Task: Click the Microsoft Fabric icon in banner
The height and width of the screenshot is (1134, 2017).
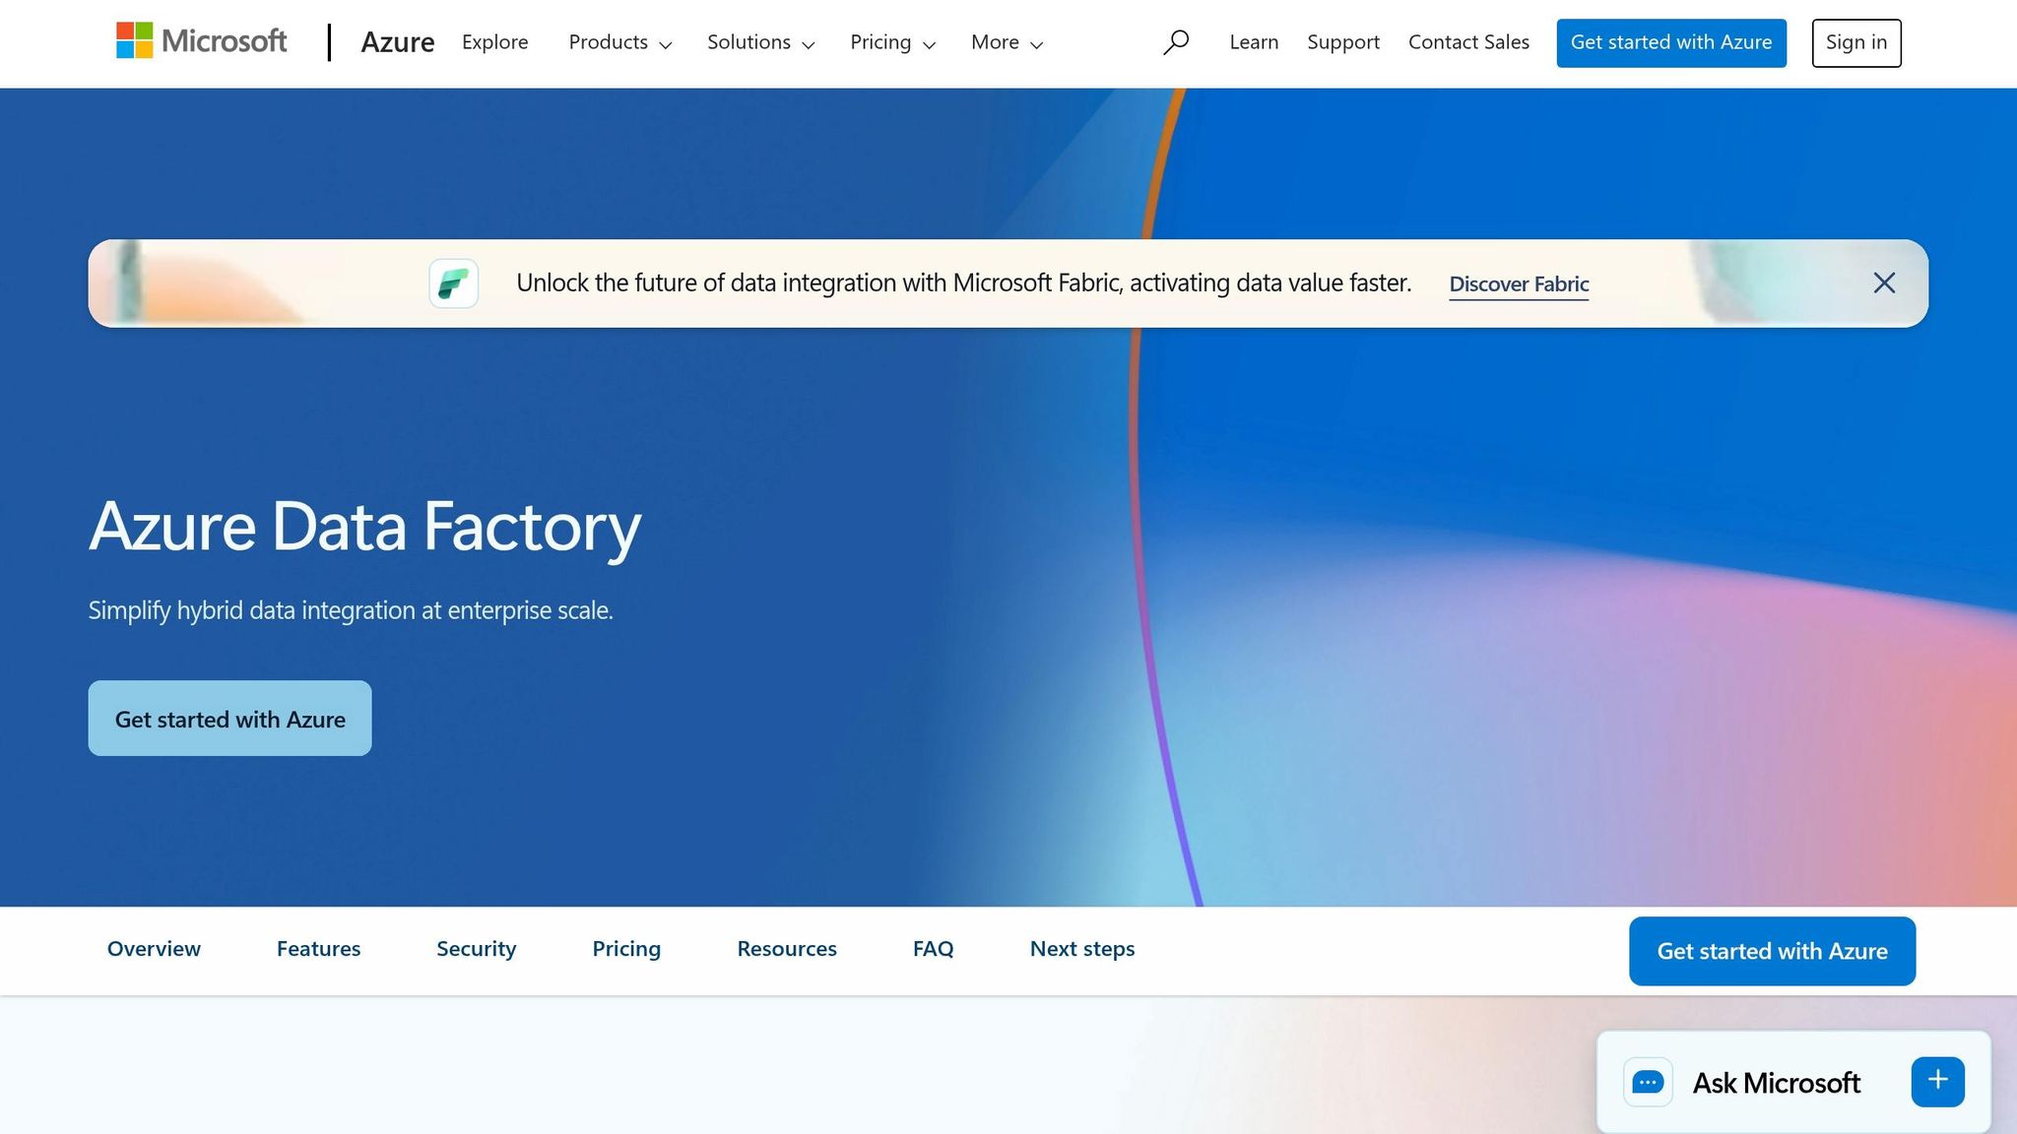Action: tap(454, 283)
